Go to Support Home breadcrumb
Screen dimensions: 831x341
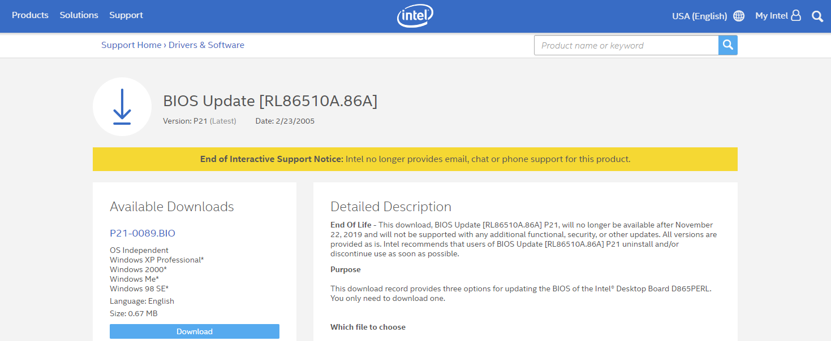131,45
